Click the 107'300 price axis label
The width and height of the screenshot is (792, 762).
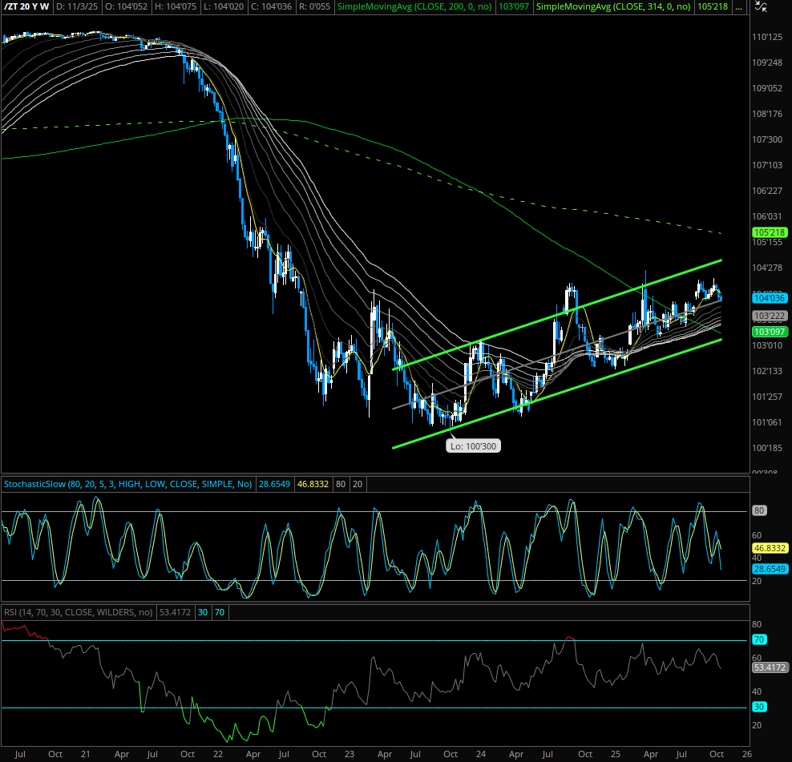[766, 139]
